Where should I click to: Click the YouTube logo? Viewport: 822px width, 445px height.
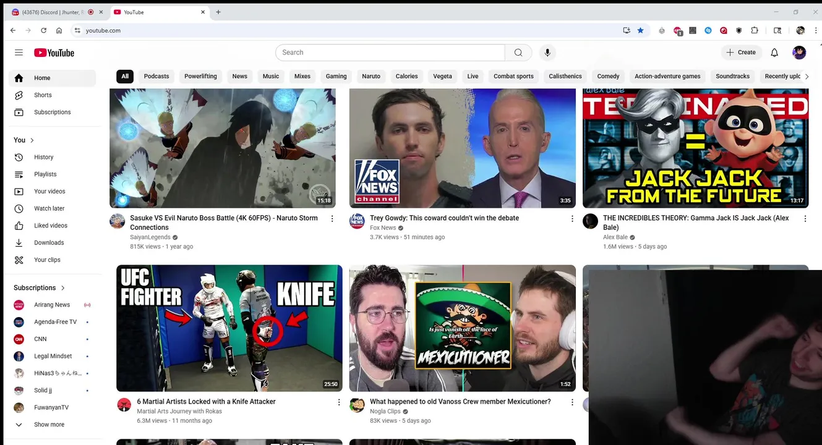pos(54,53)
